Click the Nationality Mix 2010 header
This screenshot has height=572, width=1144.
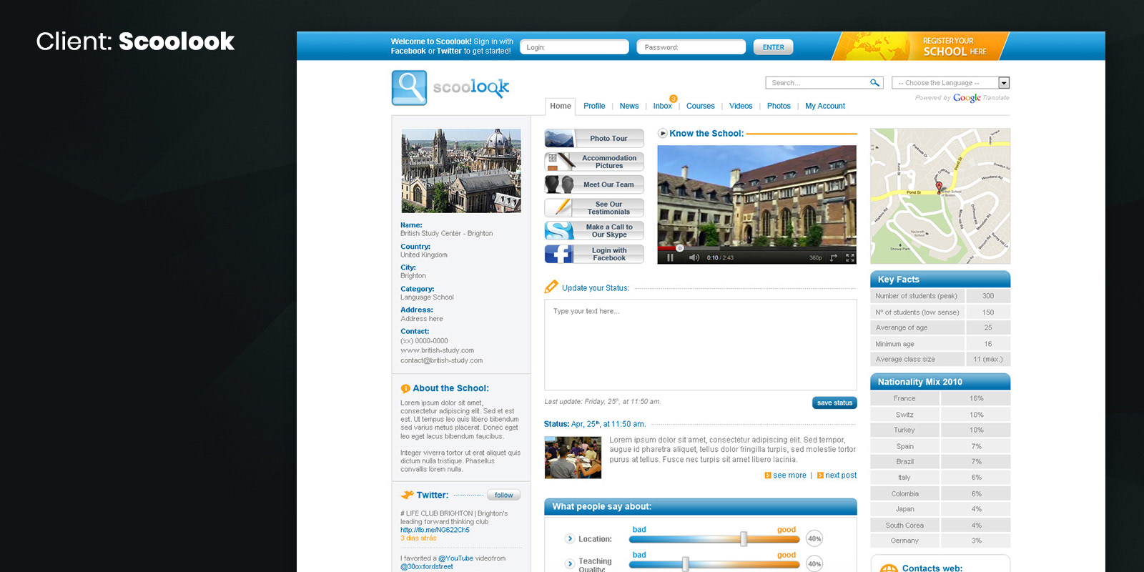[940, 382]
